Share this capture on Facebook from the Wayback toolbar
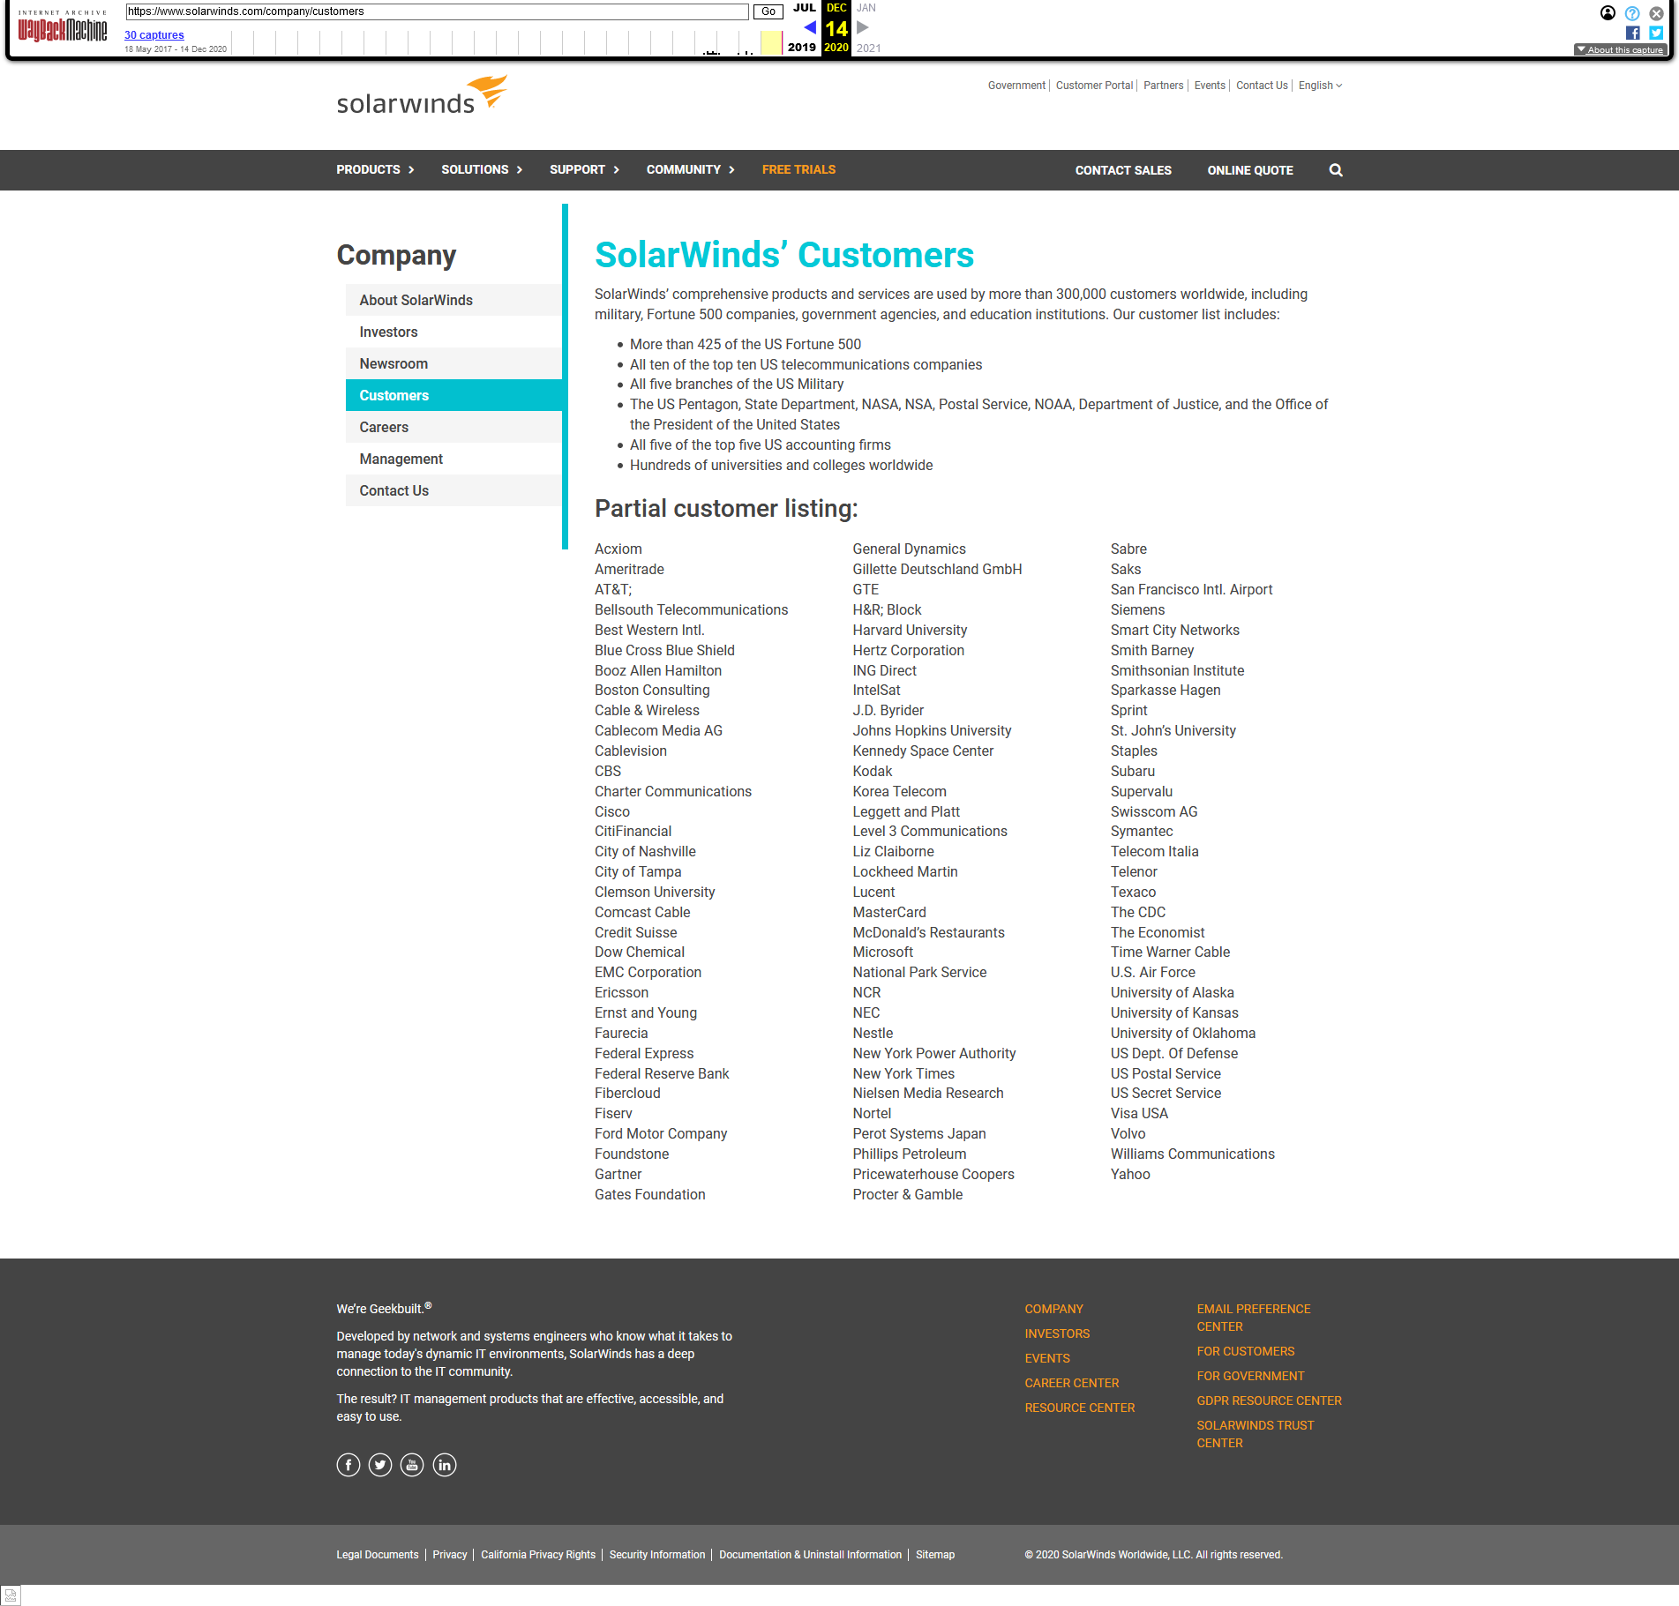This screenshot has height=1606, width=1679. [1632, 33]
